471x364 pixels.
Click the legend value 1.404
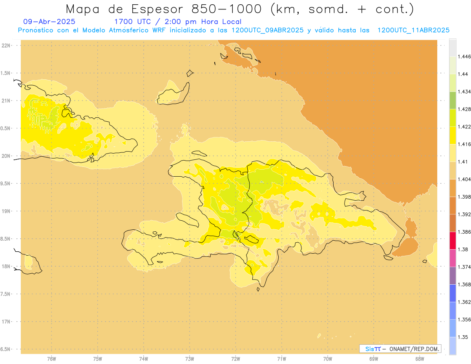click(464, 179)
